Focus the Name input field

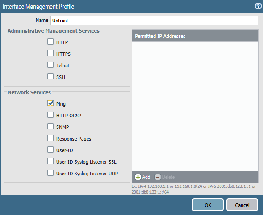154,21
